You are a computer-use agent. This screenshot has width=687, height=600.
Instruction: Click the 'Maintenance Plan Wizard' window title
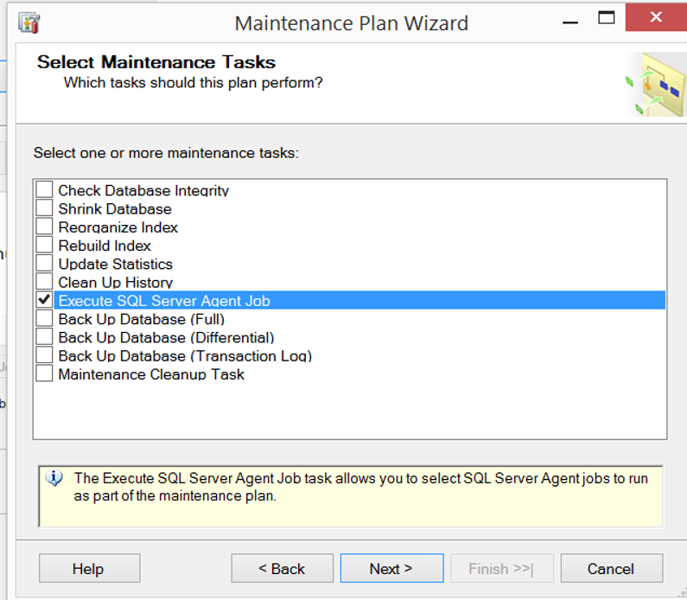tap(352, 23)
